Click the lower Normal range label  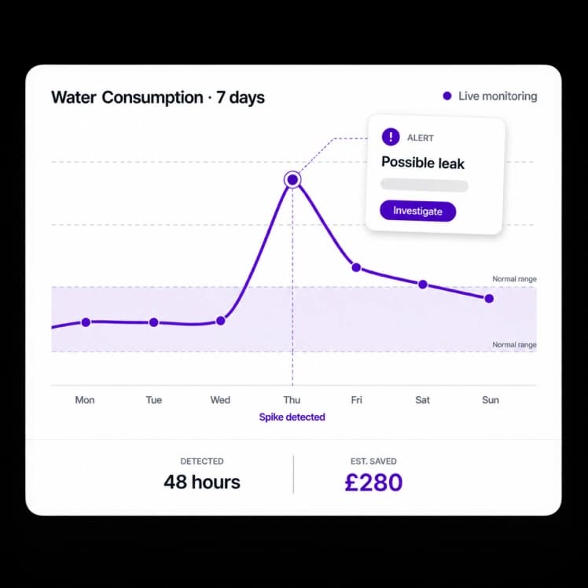514,344
